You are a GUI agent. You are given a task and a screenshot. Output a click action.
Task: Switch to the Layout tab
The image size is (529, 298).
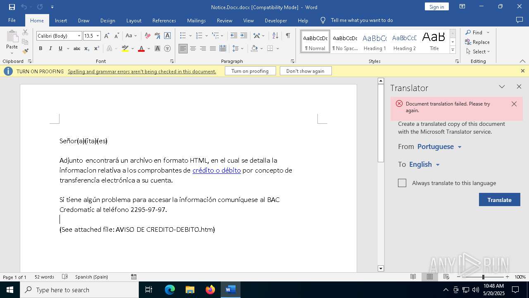coord(133,20)
